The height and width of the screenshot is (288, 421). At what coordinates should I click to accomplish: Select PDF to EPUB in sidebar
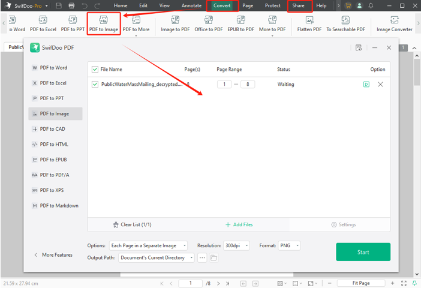(x=55, y=160)
